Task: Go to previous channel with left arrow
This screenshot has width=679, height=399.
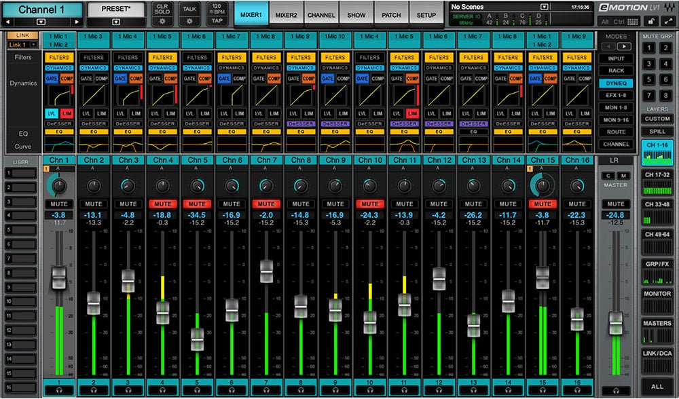Action: (x=7, y=22)
